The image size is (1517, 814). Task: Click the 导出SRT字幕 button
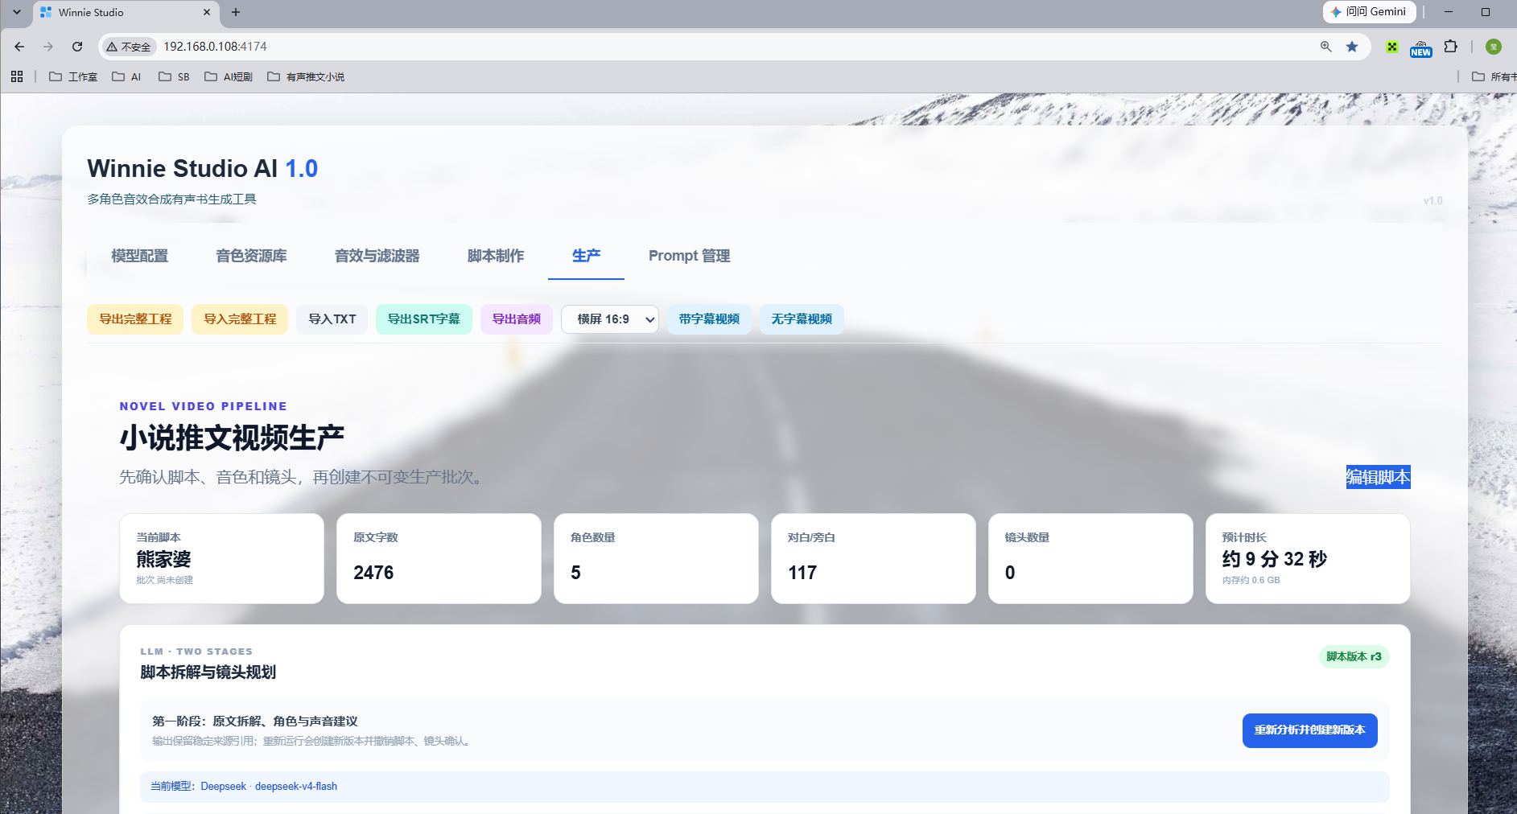(424, 319)
